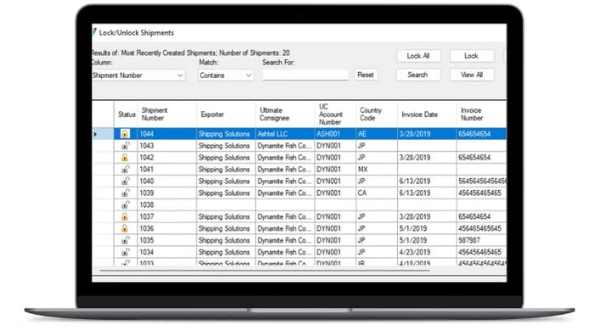The width and height of the screenshot is (594, 331).
Task: Click invoice number 456456465465 in row 1039
Action: (481, 193)
